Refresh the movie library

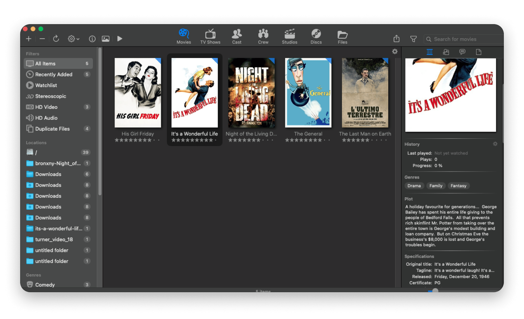56,39
